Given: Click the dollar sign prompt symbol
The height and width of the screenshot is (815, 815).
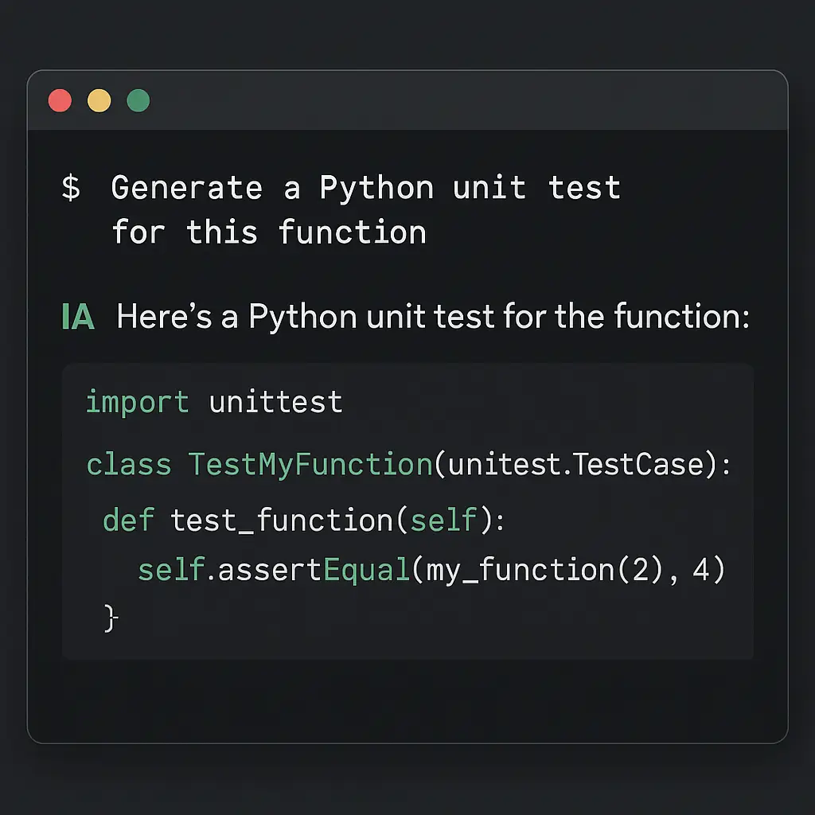Looking at the screenshot, I should coord(71,189).
